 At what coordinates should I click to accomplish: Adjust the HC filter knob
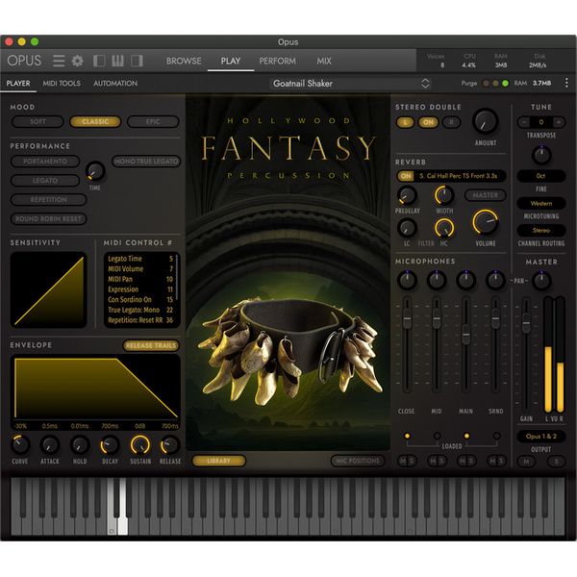[x=444, y=228]
